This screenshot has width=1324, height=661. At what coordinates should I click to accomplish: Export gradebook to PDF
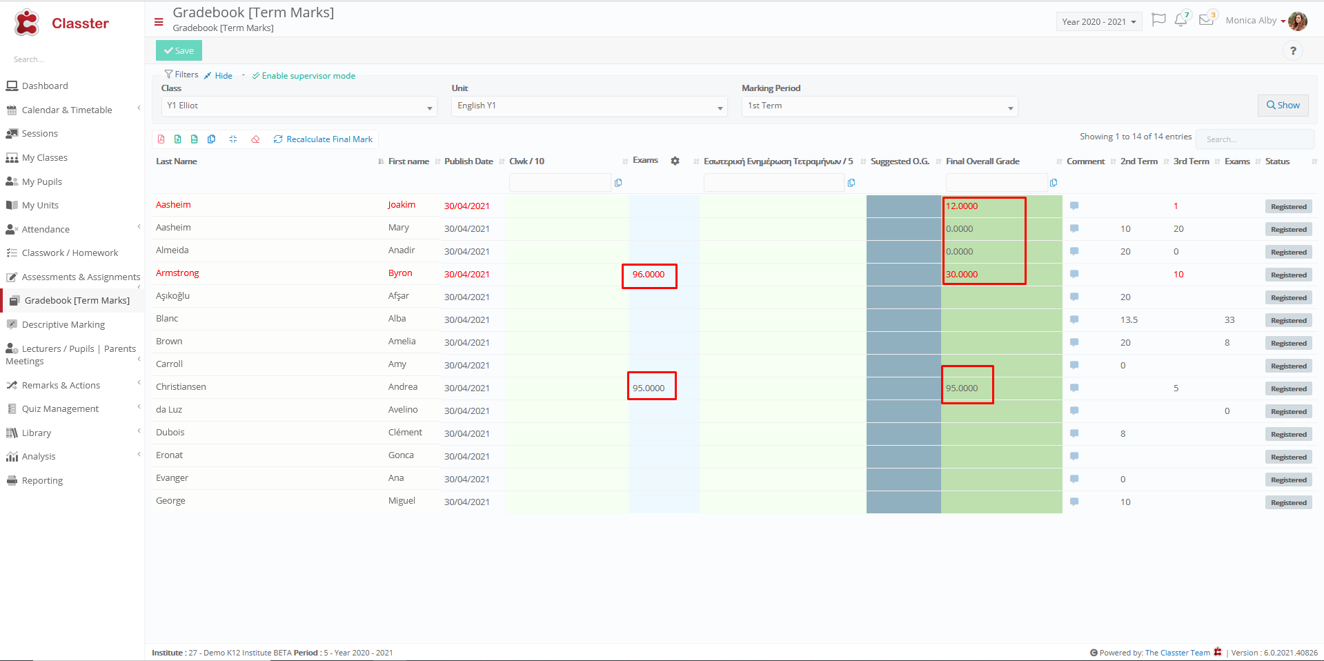(161, 139)
